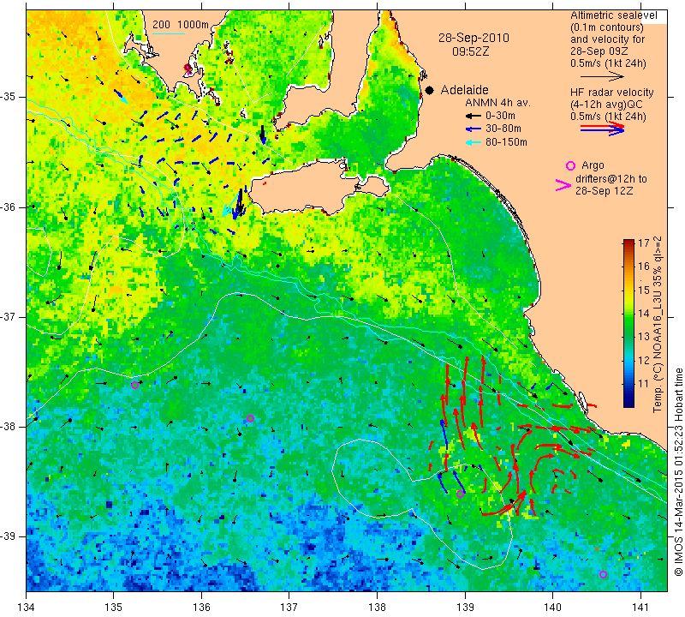Click the -35 latitude axis label
Image resolution: width=685 pixels, height=617 pixels.
9,97
